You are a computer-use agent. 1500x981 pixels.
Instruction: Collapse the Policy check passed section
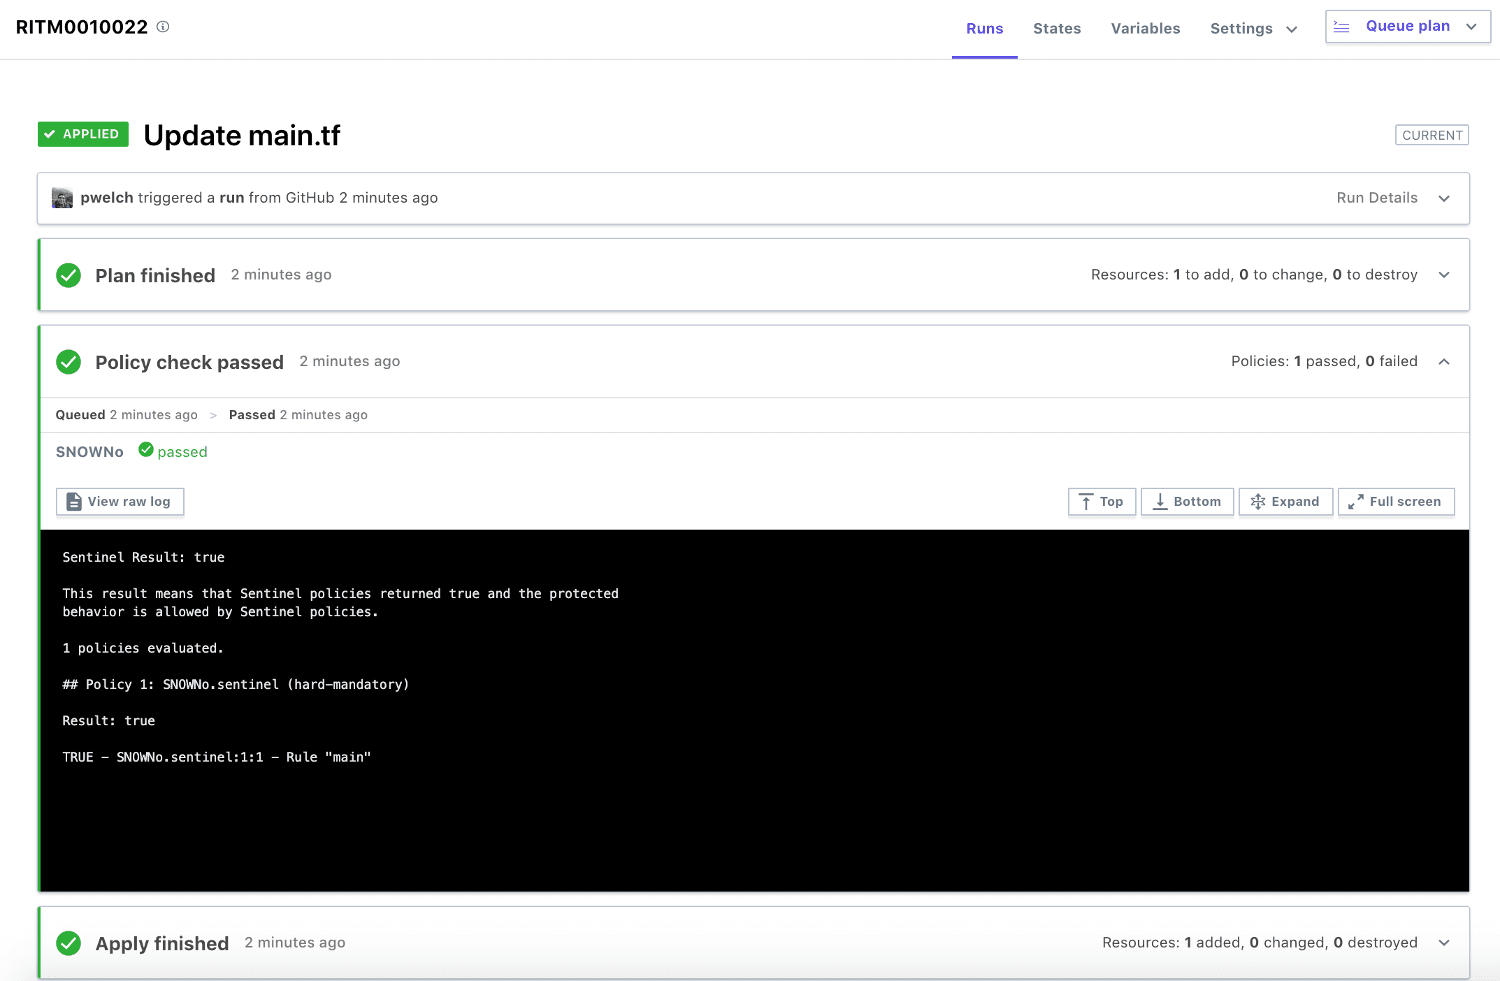1444,362
